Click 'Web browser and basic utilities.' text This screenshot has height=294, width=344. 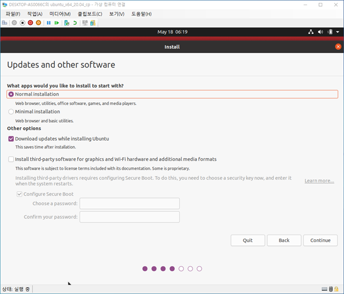[x=45, y=121]
